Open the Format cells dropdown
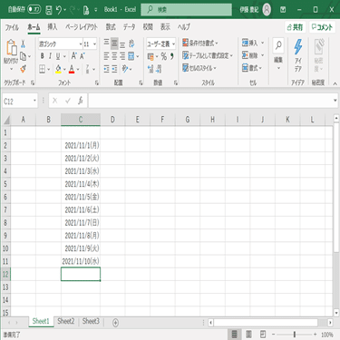 (260, 68)
